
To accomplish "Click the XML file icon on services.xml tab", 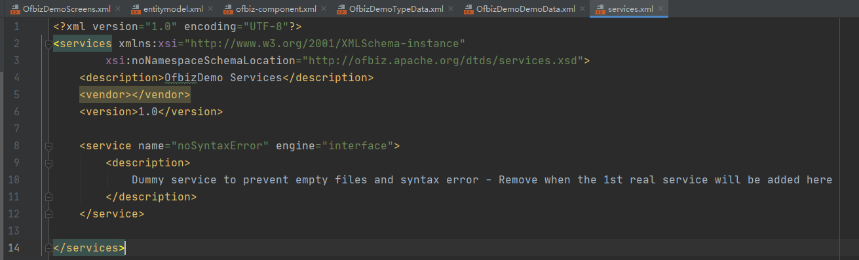I will [x=600, y=9].
